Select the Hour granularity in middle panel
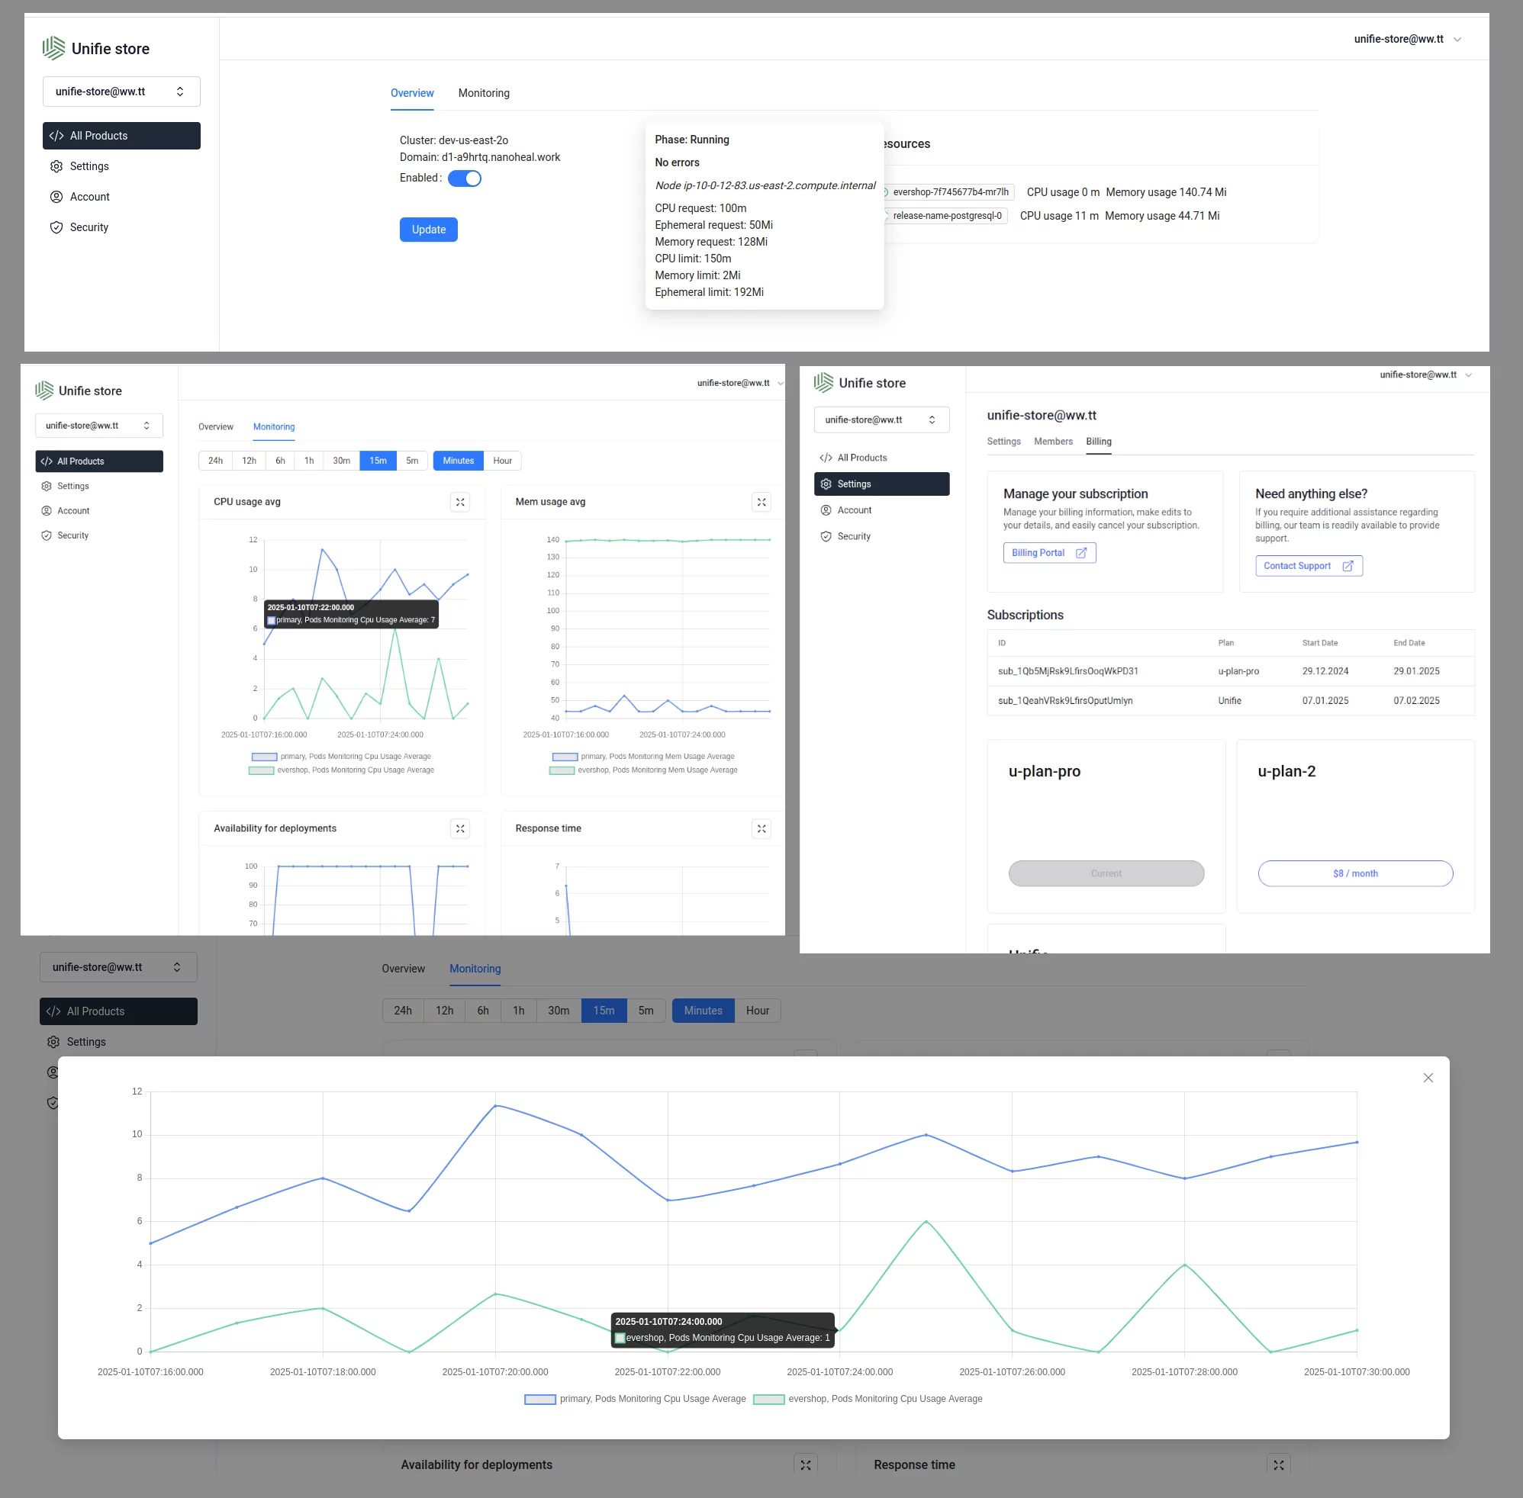1523x1498 pixels. coord(502,461)
